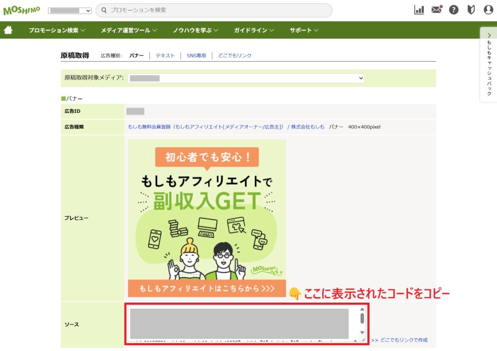
Task: Click the banner preview image
Action: pos(207,218)
